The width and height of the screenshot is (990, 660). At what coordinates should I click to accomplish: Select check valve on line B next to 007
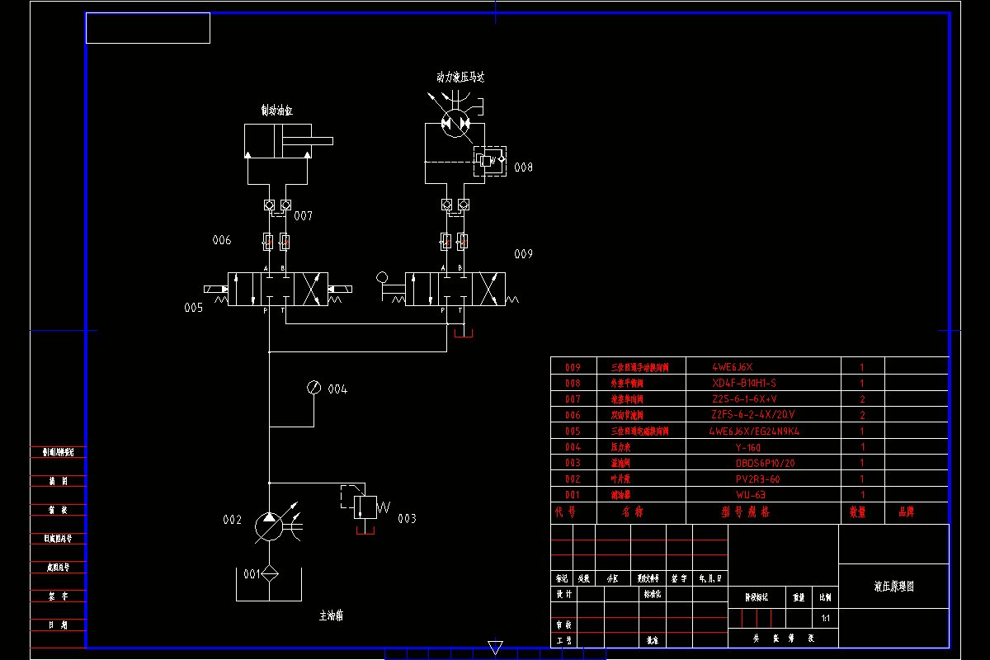coord(285,205)
